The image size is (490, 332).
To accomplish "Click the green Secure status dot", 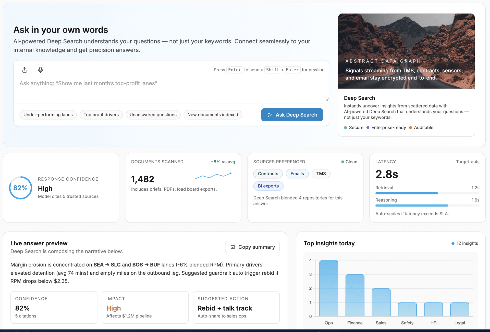I will 345,127.
